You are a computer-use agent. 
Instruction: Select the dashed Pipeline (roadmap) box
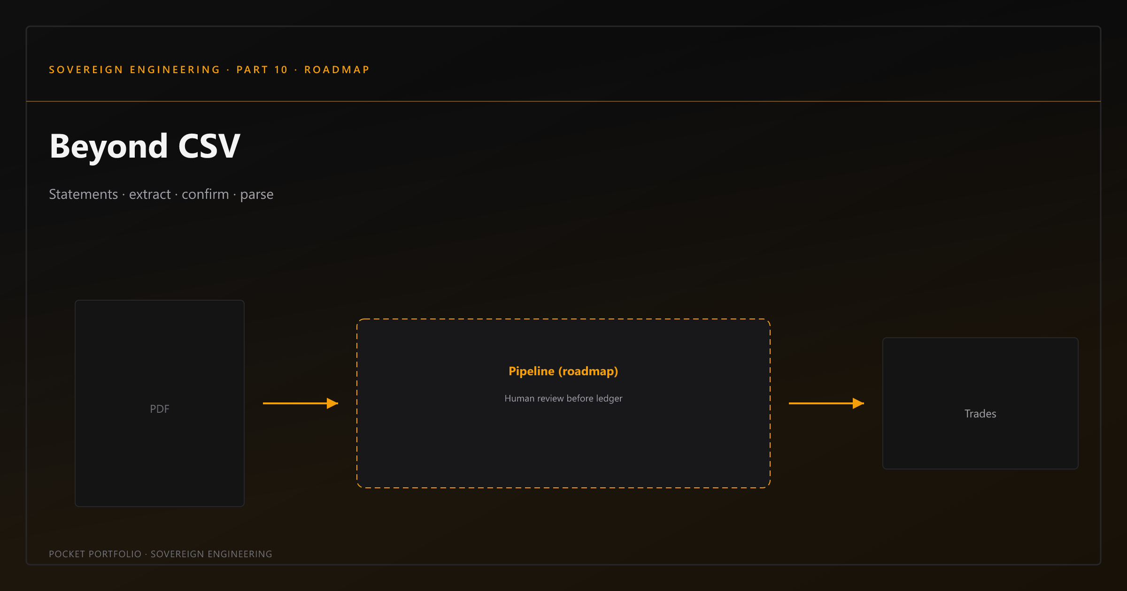tap(563, 403)
